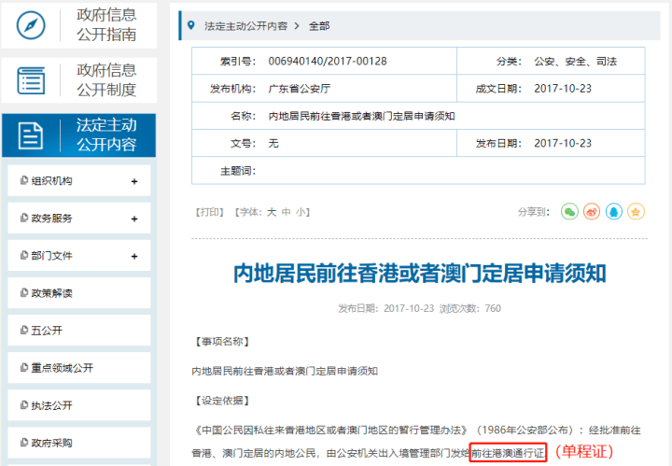
Task: Open the 执法公开 menu entry
Action: coord(78,405)
